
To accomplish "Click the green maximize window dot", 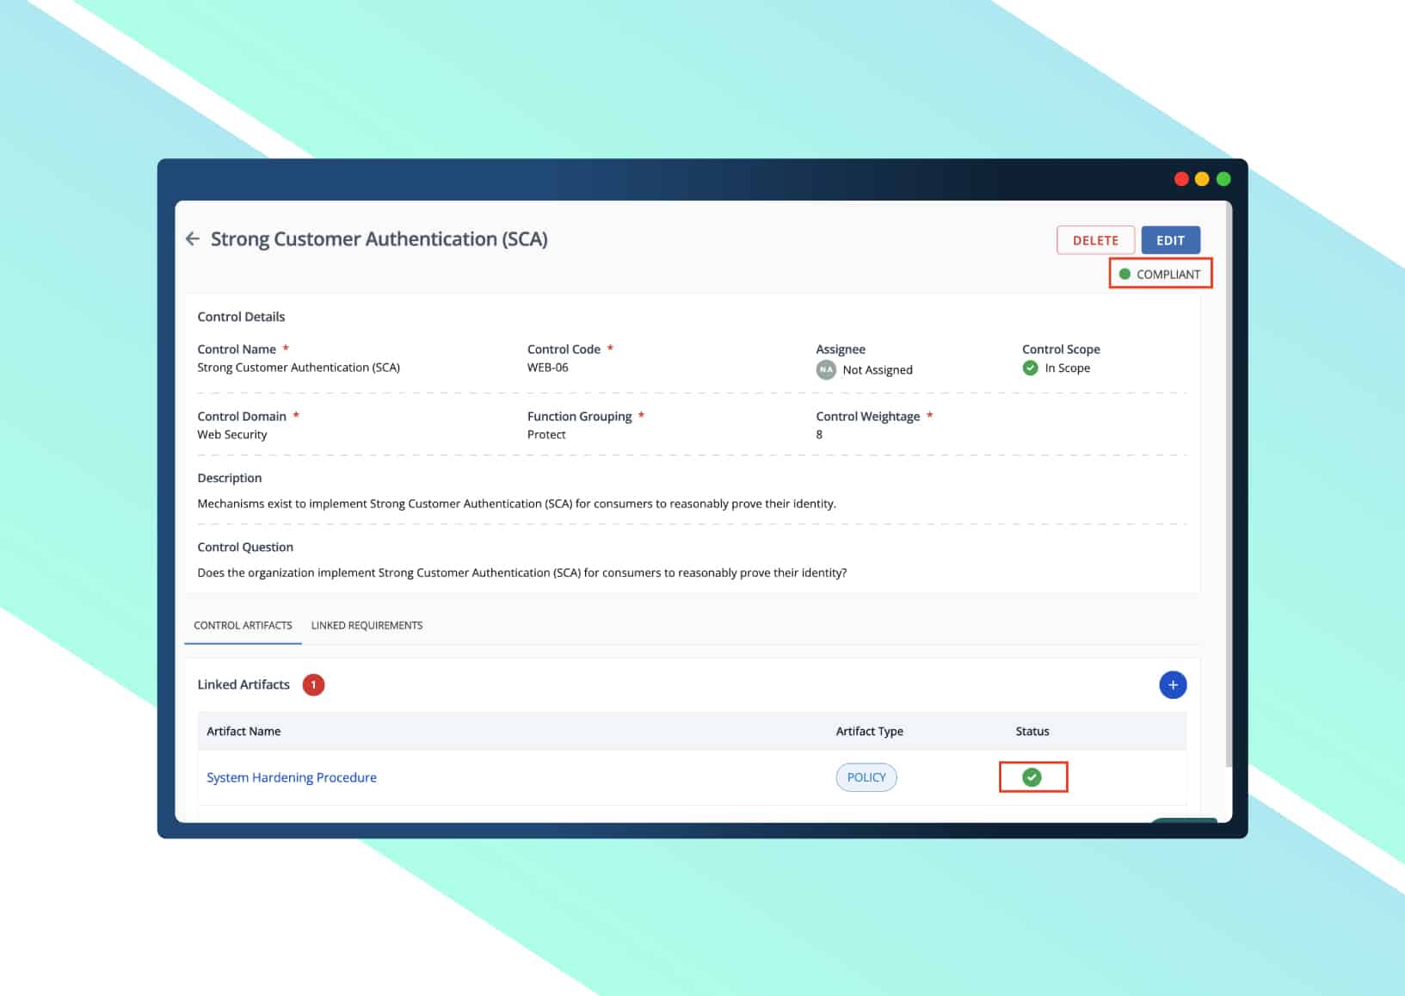I will click(1223, 179).
